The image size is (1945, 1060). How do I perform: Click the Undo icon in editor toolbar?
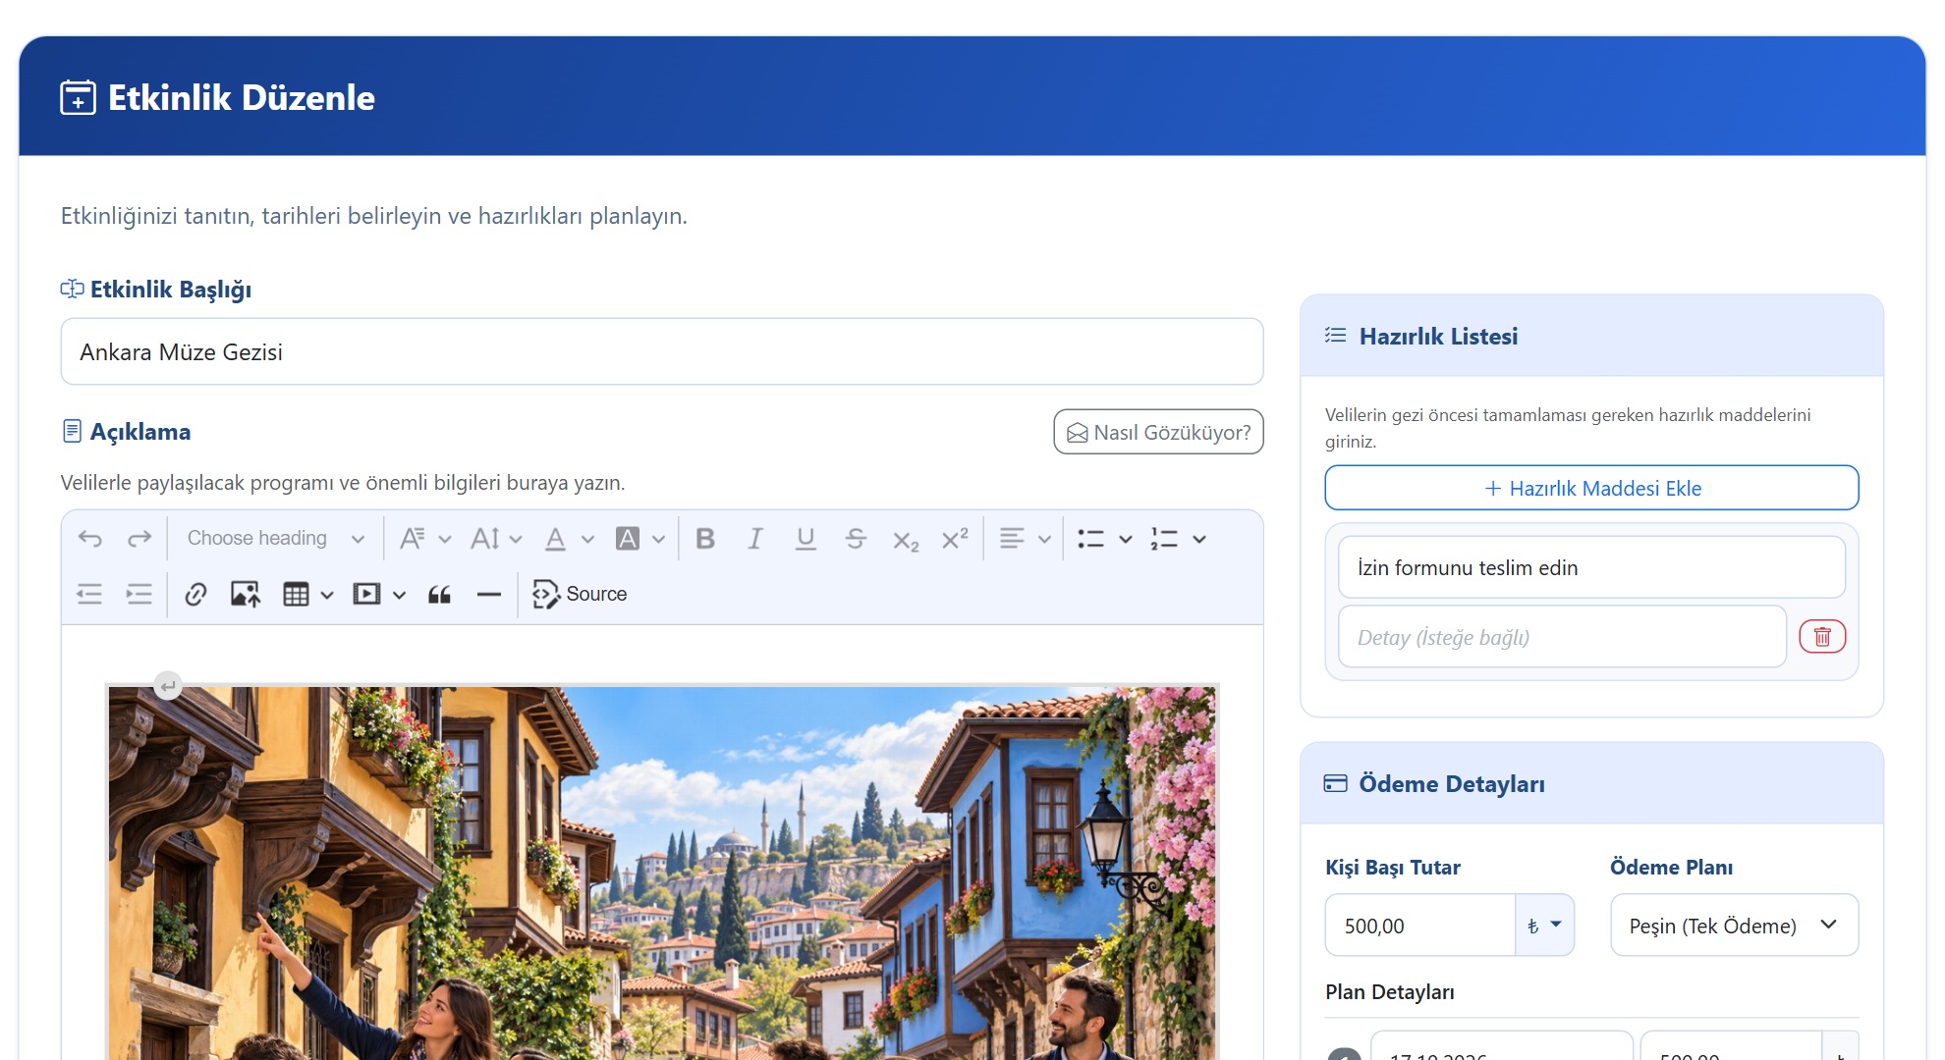90,539
